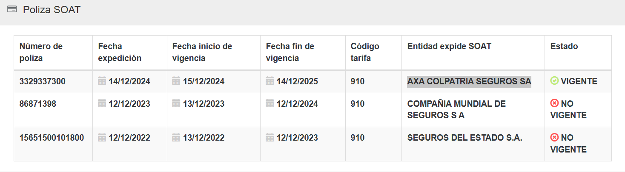Click calendar icon beside 12/12/2023 end date
Viewport: 625px width, 172px height.
point(269,137)
